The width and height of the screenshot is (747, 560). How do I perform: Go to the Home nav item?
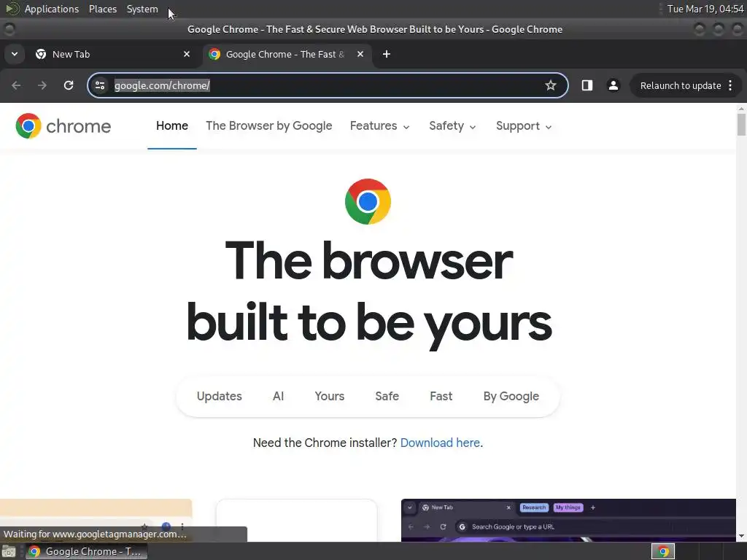[172, 125]
